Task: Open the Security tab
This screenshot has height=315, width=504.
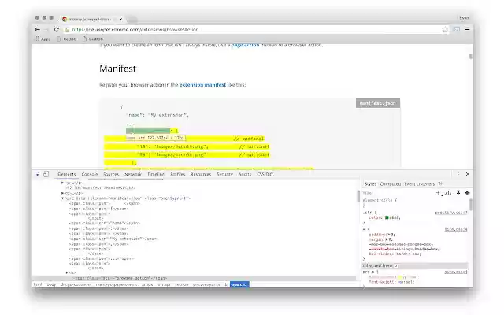Action: pyautogui.click(x=224, y=174)
